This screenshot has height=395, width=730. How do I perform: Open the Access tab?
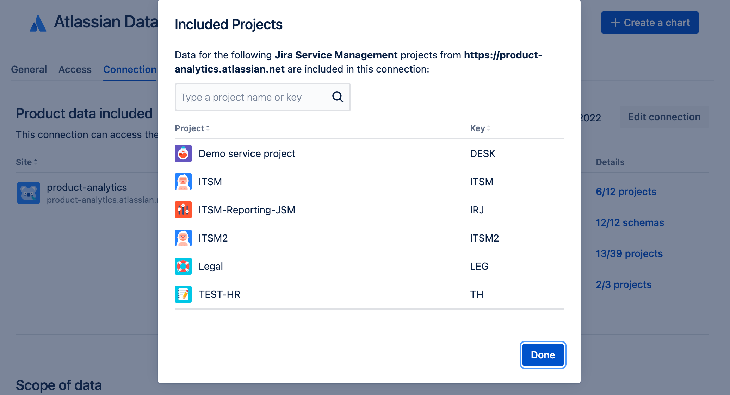coord(75,69)
